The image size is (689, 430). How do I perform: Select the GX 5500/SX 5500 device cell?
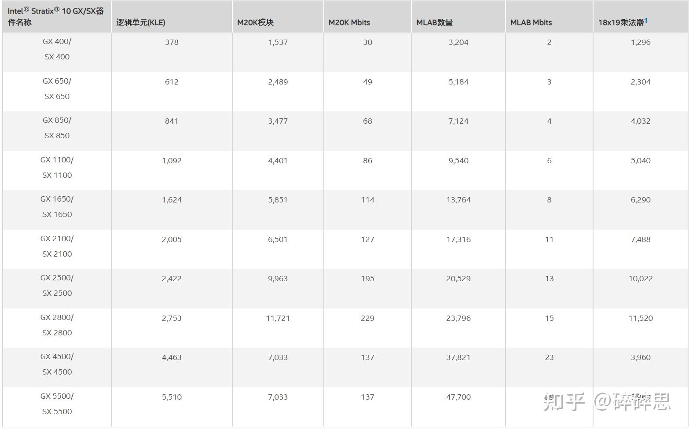point(57,404)
